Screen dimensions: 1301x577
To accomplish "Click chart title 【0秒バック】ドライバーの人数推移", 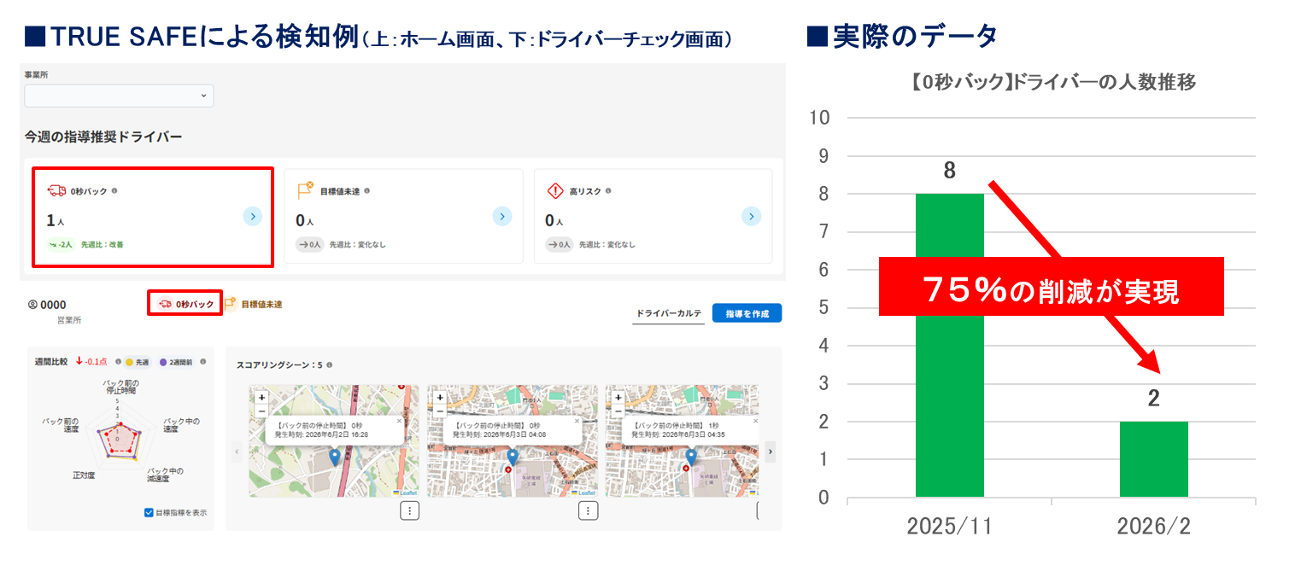I will [1052, 83].
